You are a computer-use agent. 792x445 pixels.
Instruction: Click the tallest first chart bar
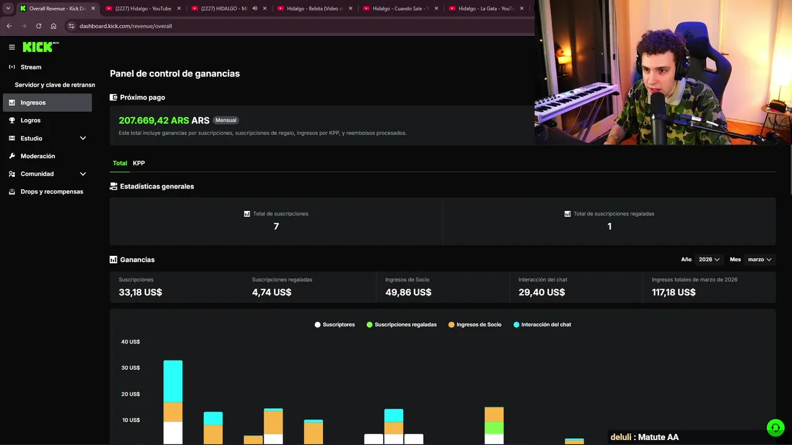(173, 402)
